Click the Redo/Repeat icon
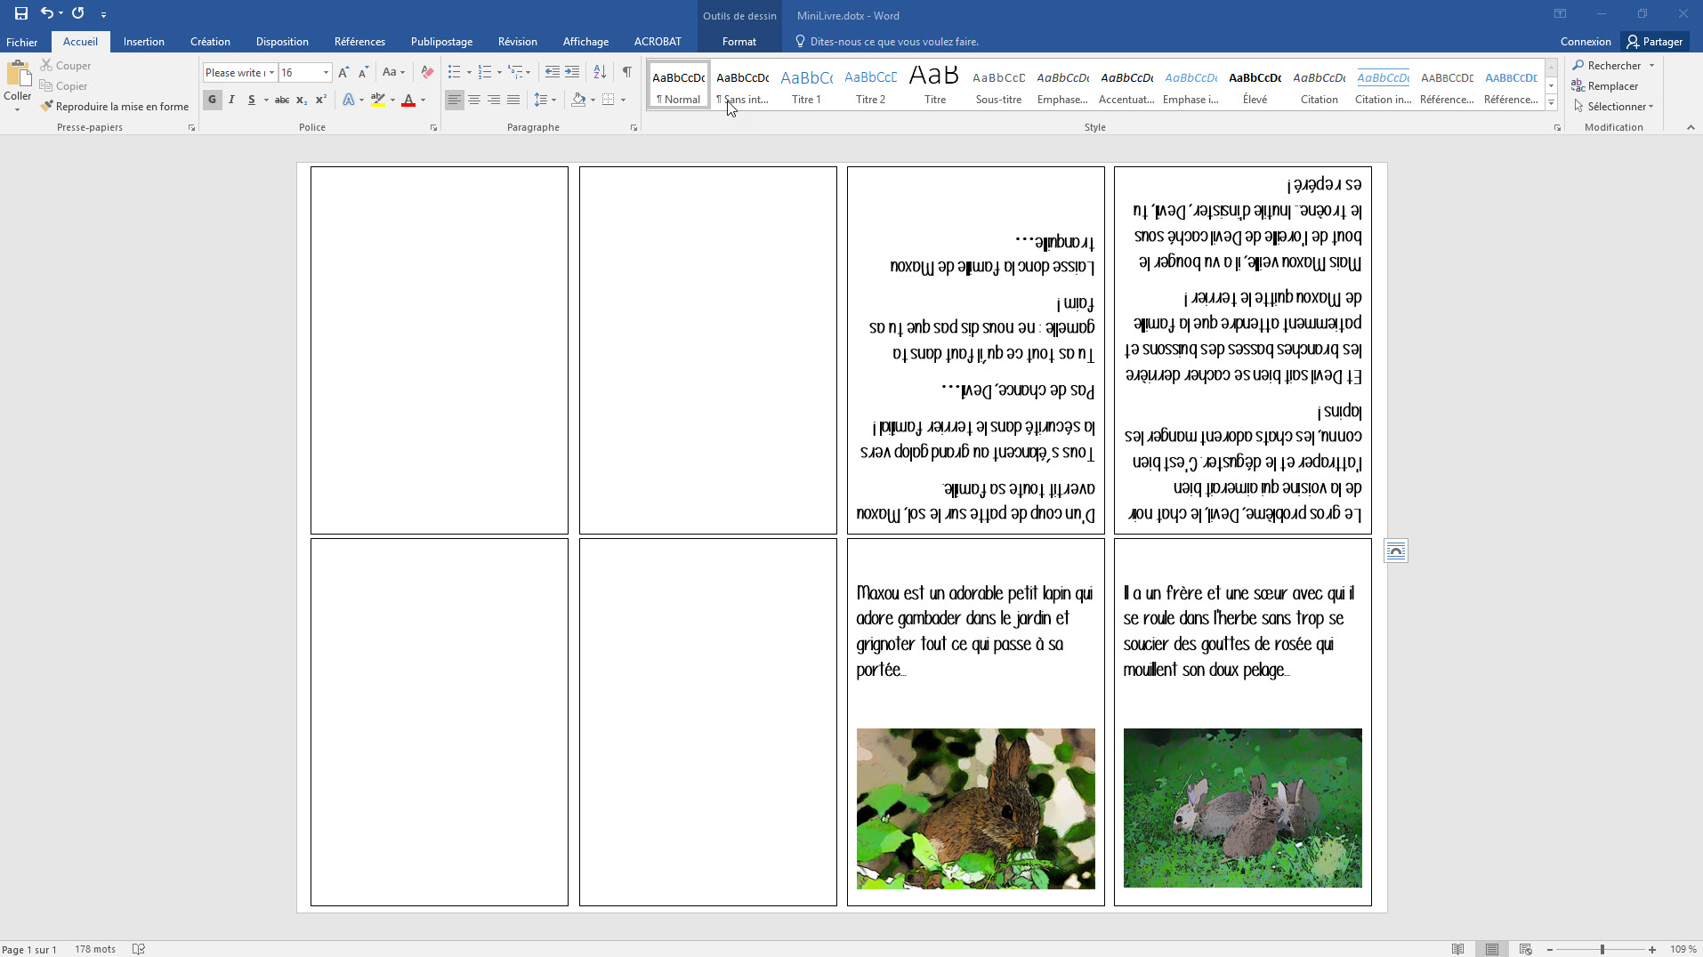 (78, 13)
